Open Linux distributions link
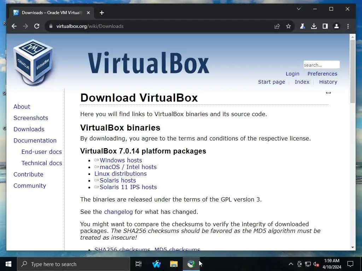This screenshot has width=362, height=271. coord(121,174)
